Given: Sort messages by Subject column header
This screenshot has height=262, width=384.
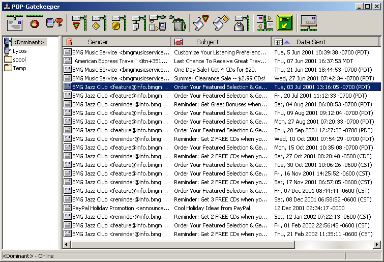Looking at the screenshot, I should pyautogui.click(x=221, y=42).
